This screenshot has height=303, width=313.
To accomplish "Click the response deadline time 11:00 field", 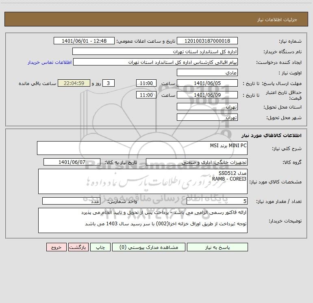I will click(x=146, y=83).
